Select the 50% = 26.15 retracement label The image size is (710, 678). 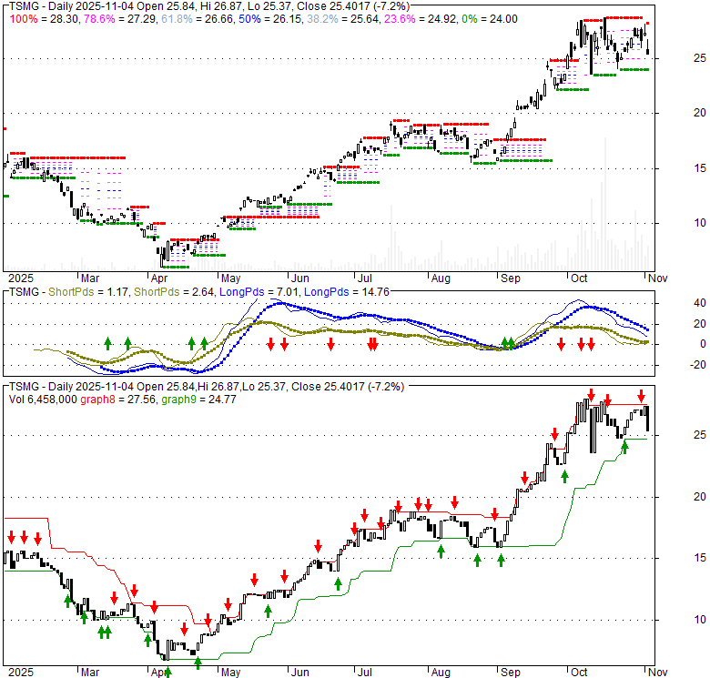pos(269,19)
